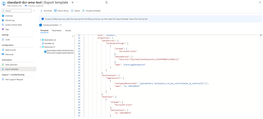263x119 pixels.
Task: Collapse the Resources (1) tree node
Action: point(40,47)
